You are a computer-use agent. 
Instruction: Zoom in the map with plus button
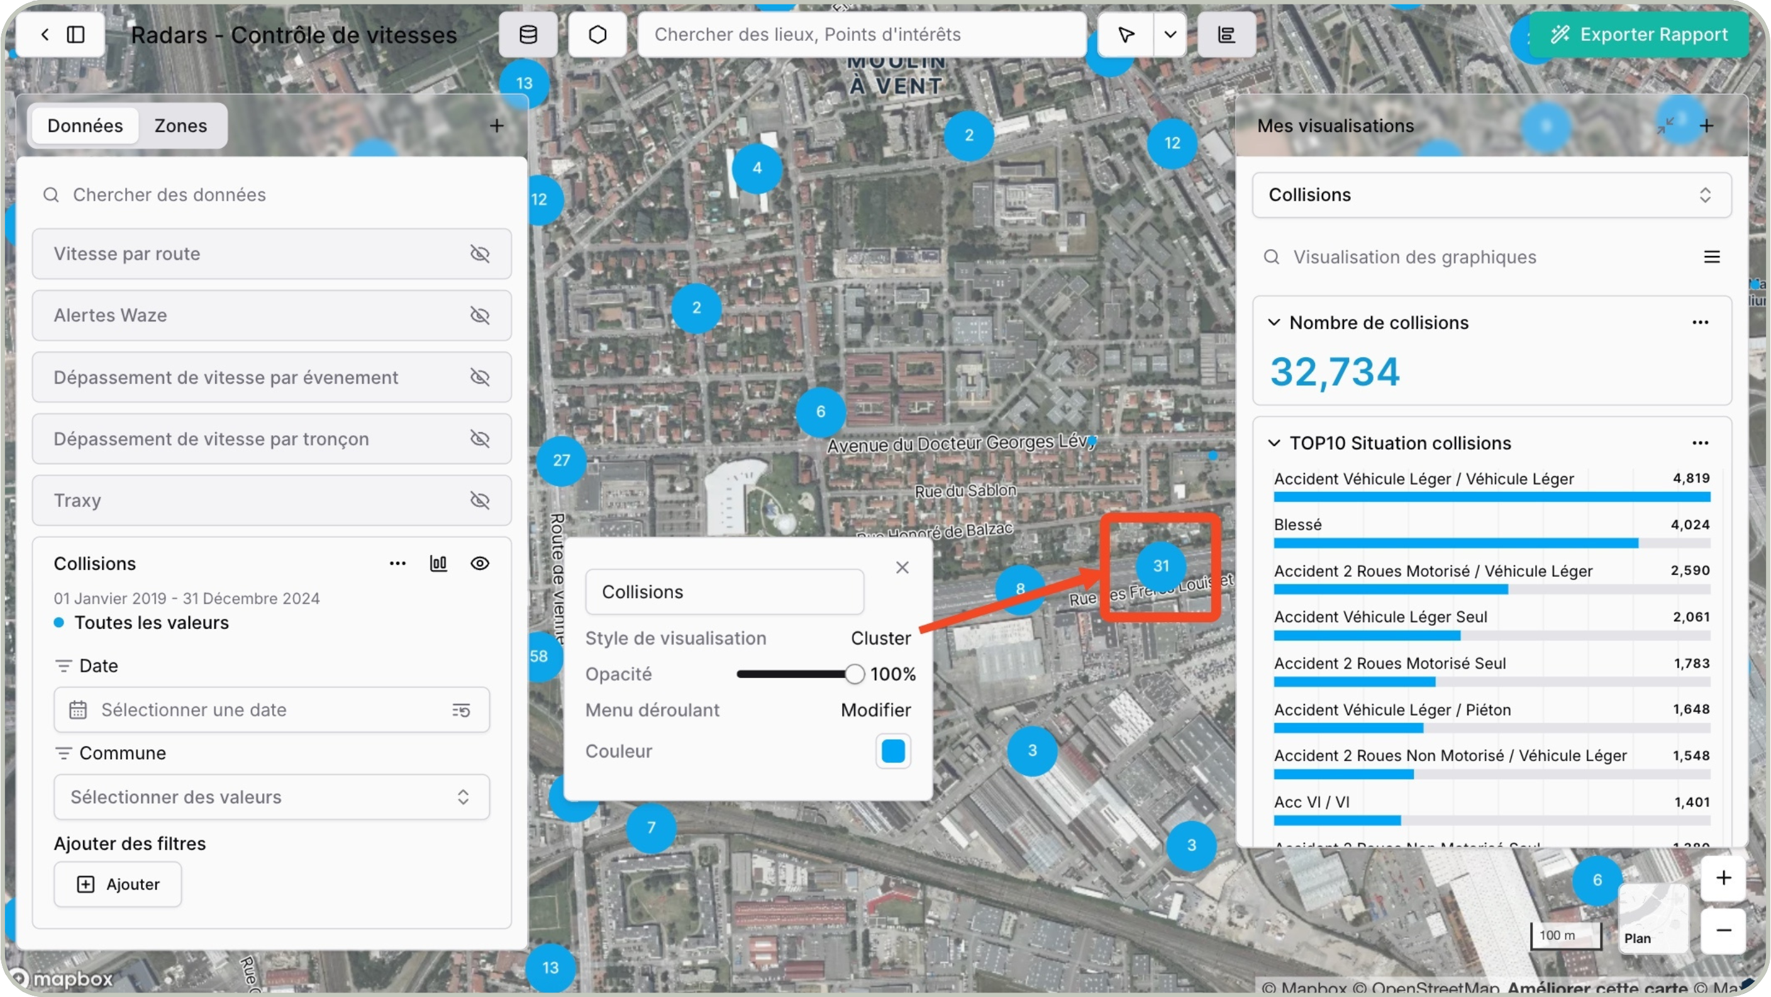1723,877
